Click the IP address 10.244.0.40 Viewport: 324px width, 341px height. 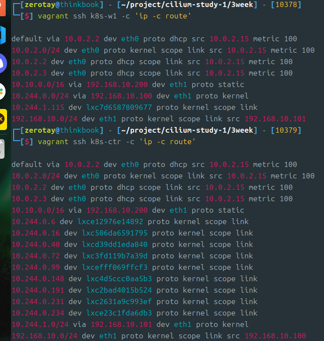click(x=36, y=244)
